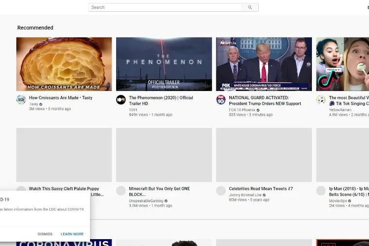369x246 pixels.
Task: Play the How Croissants Are Made thumbnail
Action: (64, 64)
